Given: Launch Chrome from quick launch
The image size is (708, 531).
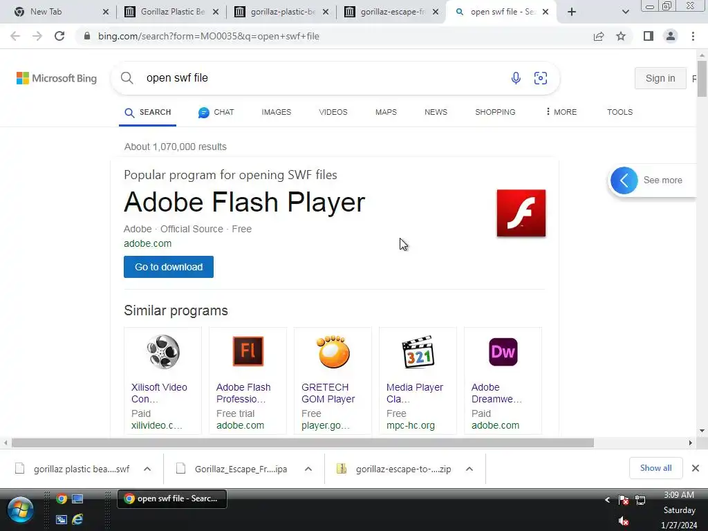Looking at the screenshot, I should (62, 499).
